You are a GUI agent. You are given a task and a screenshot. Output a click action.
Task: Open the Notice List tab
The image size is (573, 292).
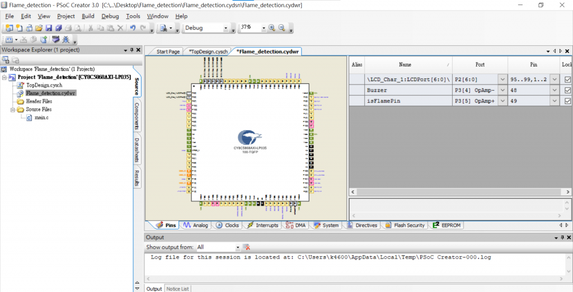(x=177, y=289)
